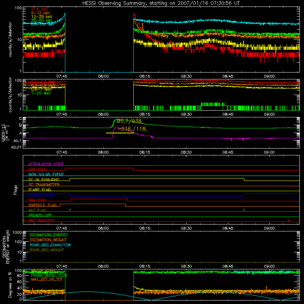Viewport: 304px width, 304px height.
Task: Click the Absolute geomagnetic latitude label
Action: point(263,272)
